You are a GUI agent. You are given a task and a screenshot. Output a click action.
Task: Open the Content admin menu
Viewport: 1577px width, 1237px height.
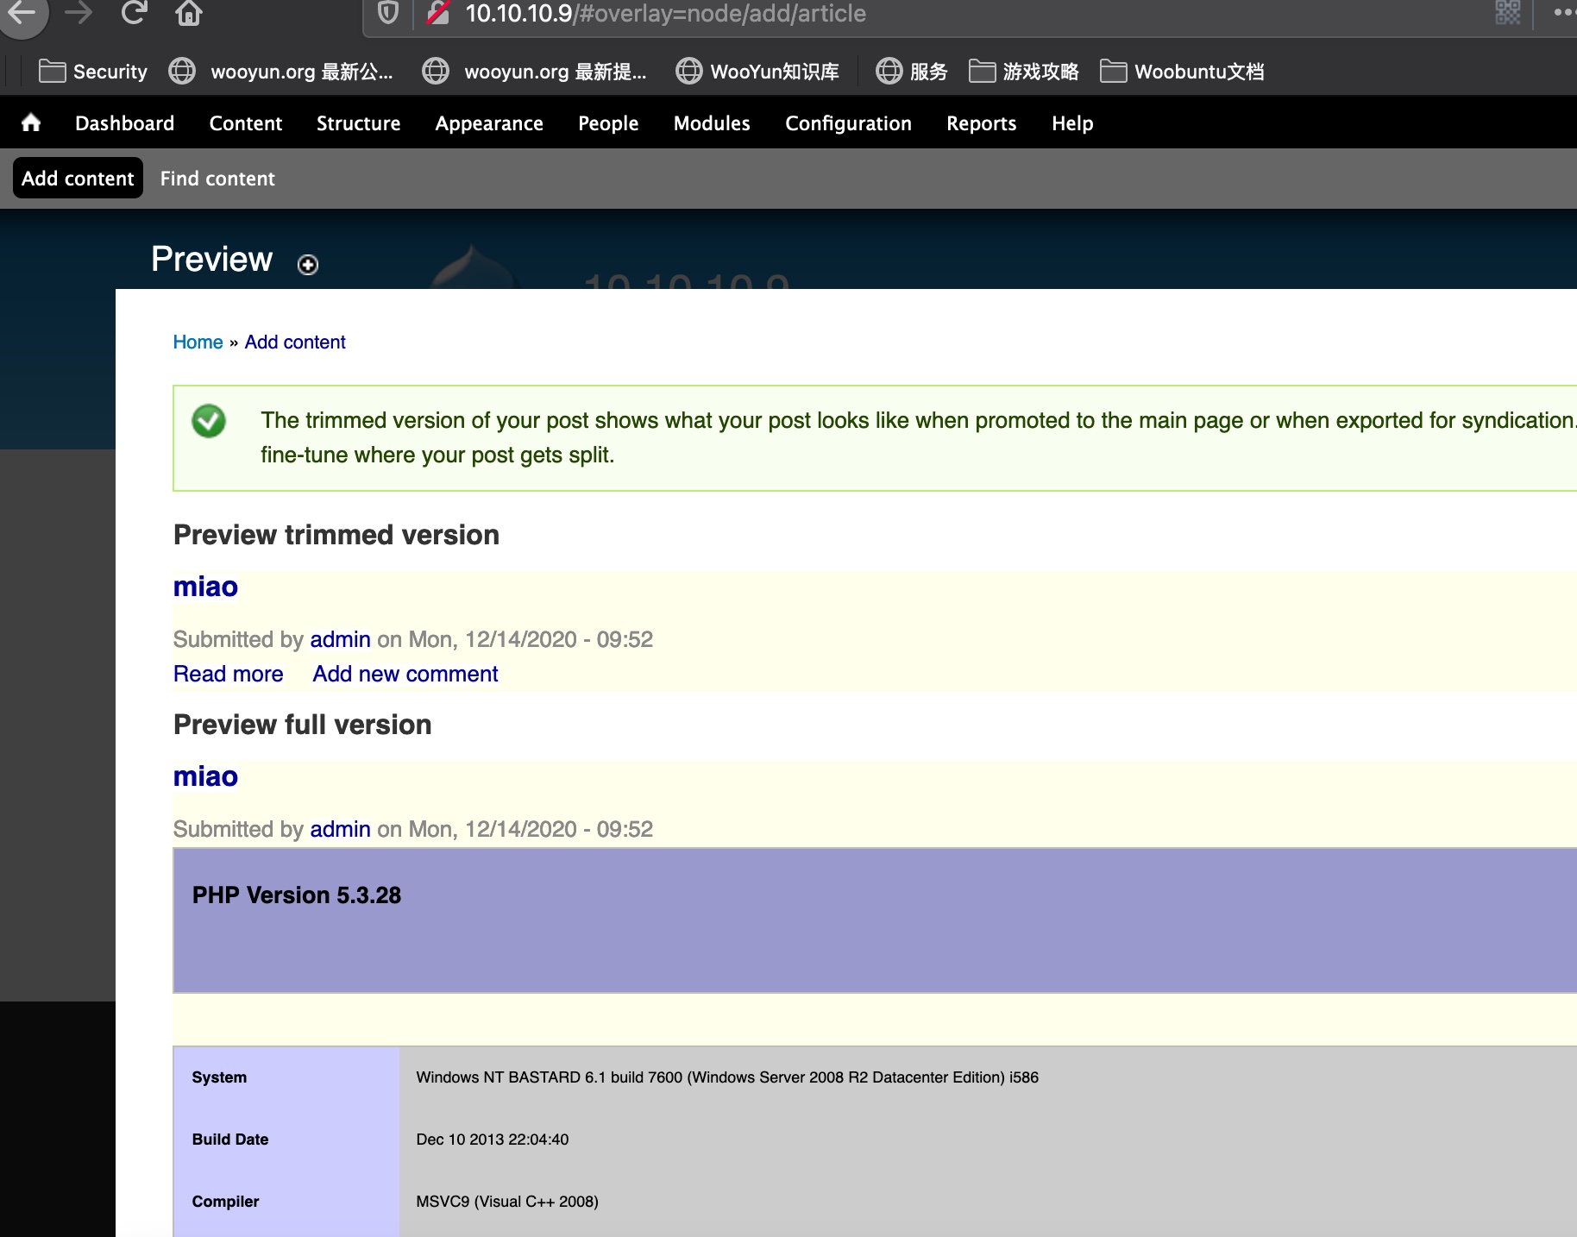(x=246, y=123)
